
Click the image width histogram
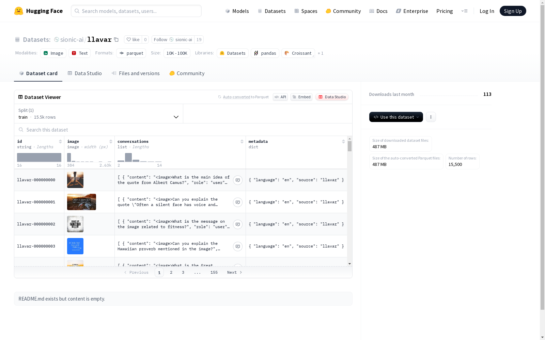click(89, 157)
